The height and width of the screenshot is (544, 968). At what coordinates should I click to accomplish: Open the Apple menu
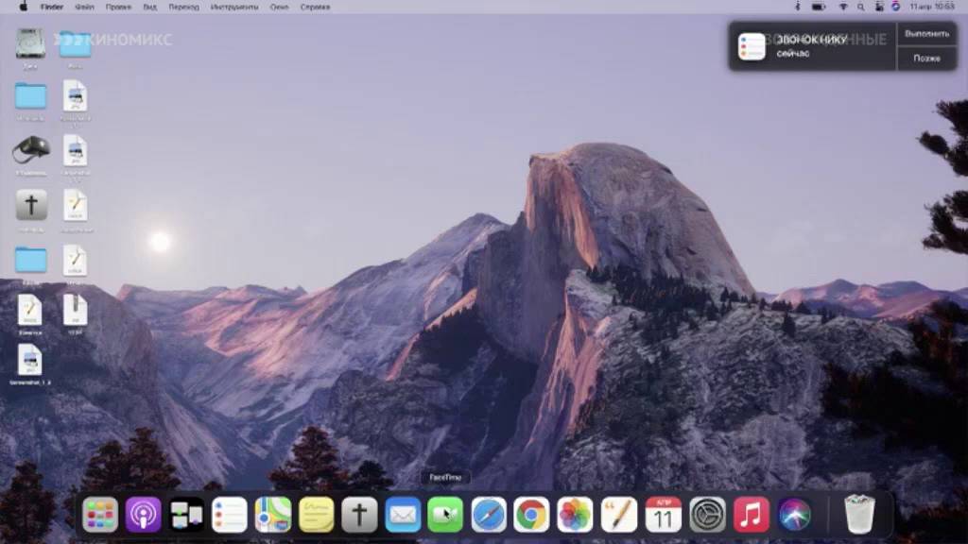[x=24, y=7]
